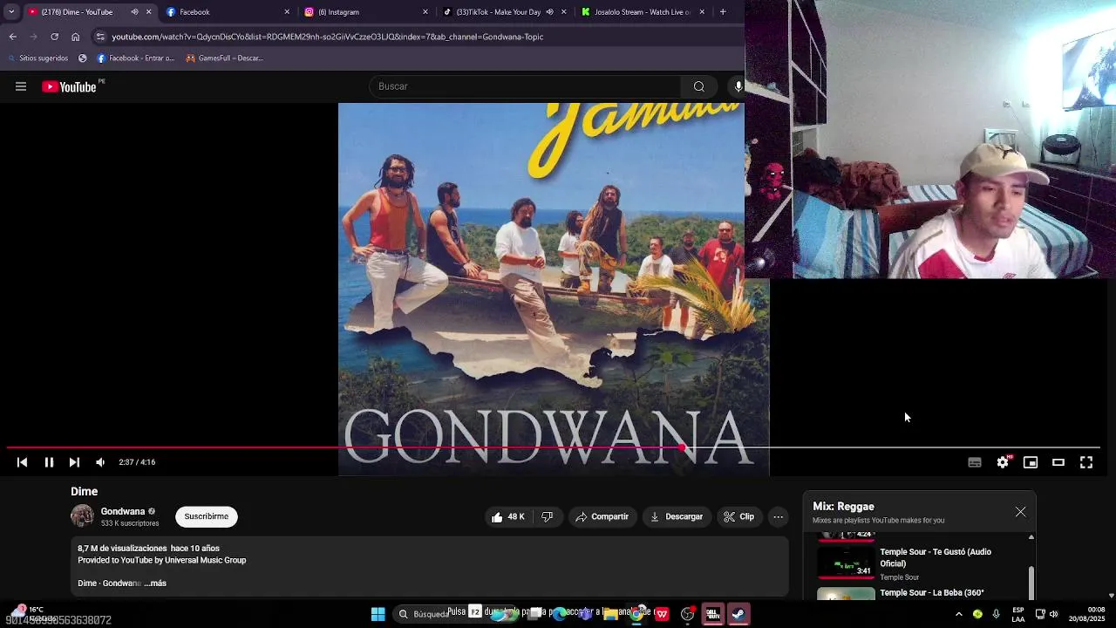
Task: Click the playlist panel scrollbar
Action: point(1031,584)
